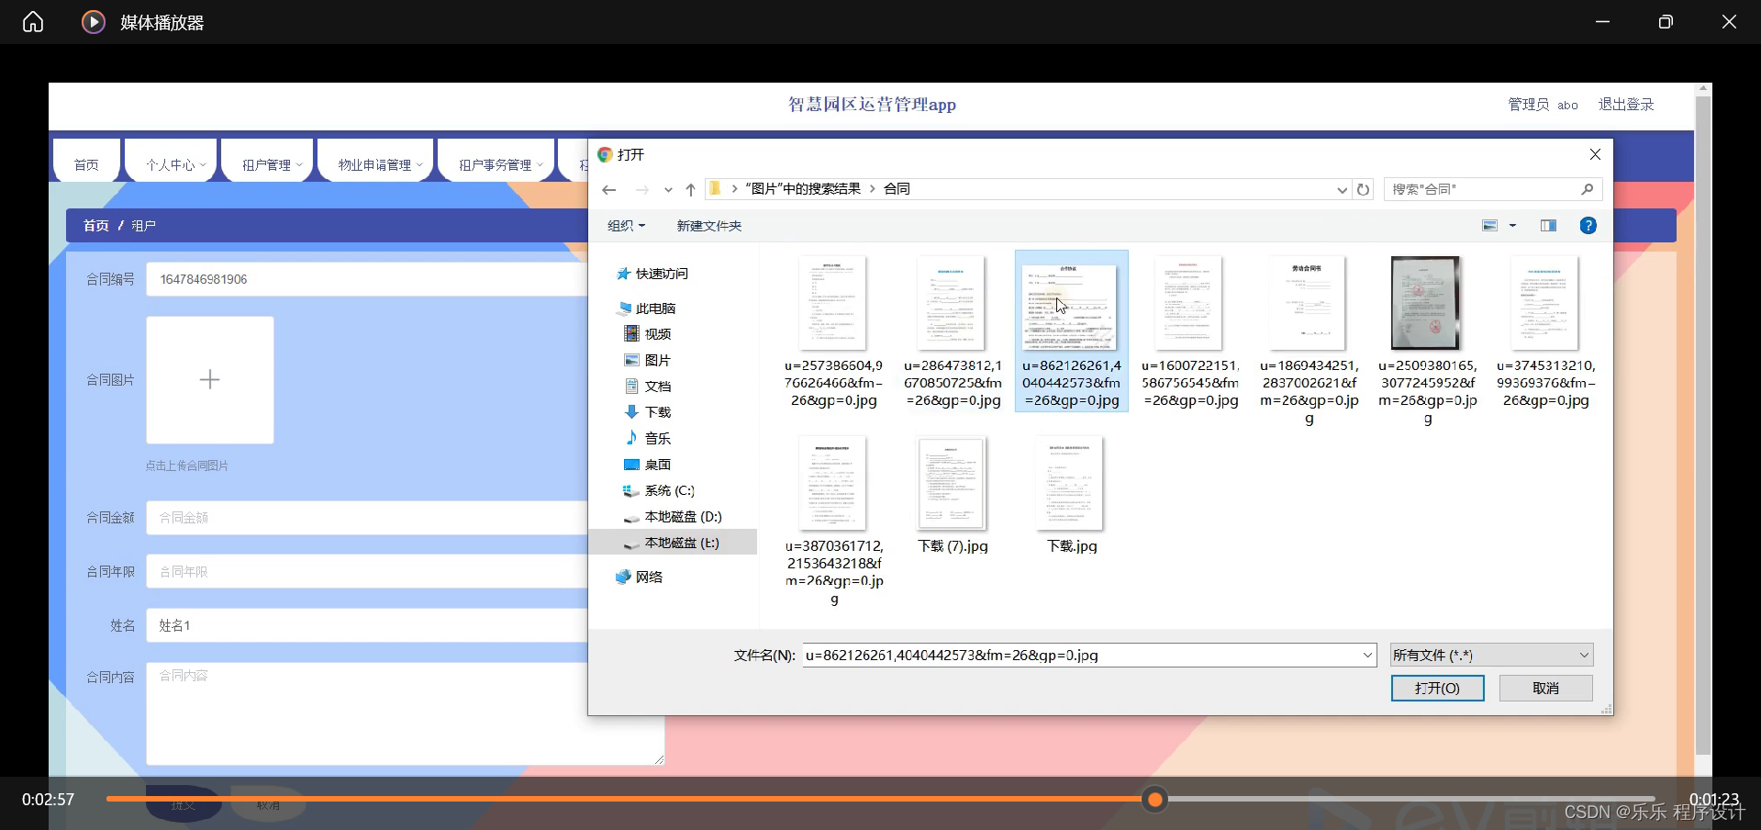Select 快速访问 in navigation pane
The width and height of the screenshot is (1761, 830).
tap(652, 274)
